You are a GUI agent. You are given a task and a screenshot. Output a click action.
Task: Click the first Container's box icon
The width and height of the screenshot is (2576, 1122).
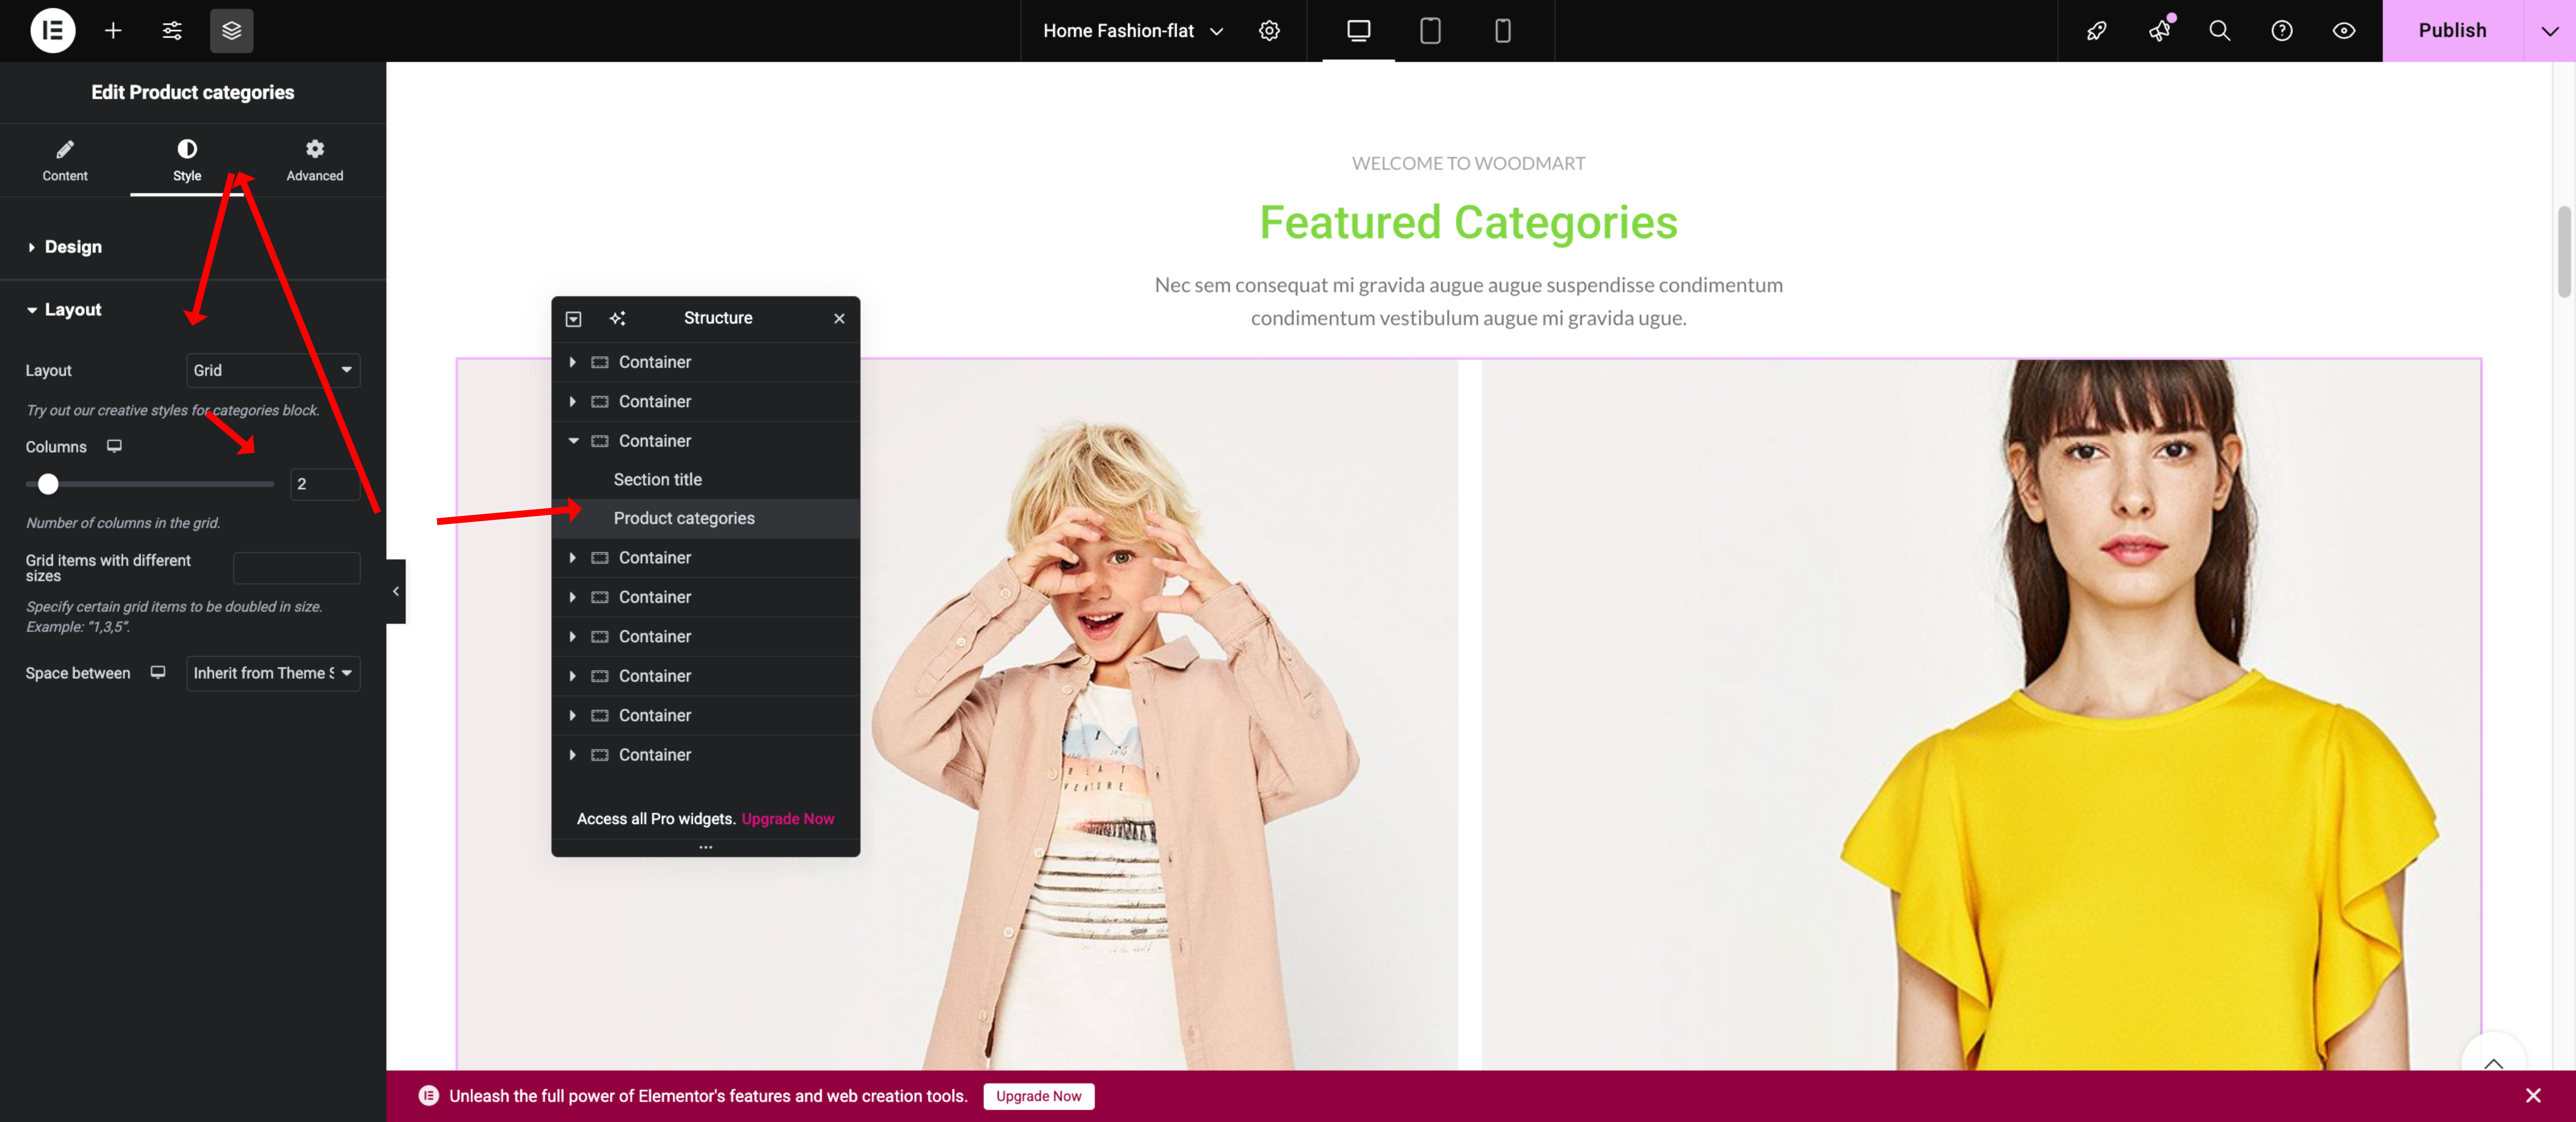[600, 362]
